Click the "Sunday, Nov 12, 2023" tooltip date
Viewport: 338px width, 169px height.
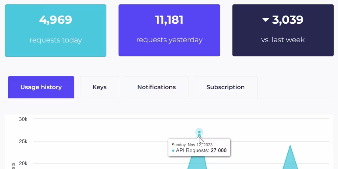click(192, 145)
